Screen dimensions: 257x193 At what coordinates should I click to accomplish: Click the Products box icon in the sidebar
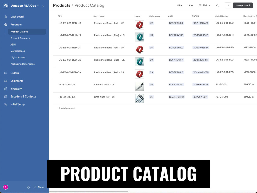pyautogui.click(x=6, y=25)
